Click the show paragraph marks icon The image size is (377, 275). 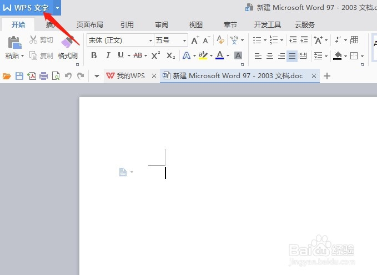pyautogui.click(x=338, y=39)
